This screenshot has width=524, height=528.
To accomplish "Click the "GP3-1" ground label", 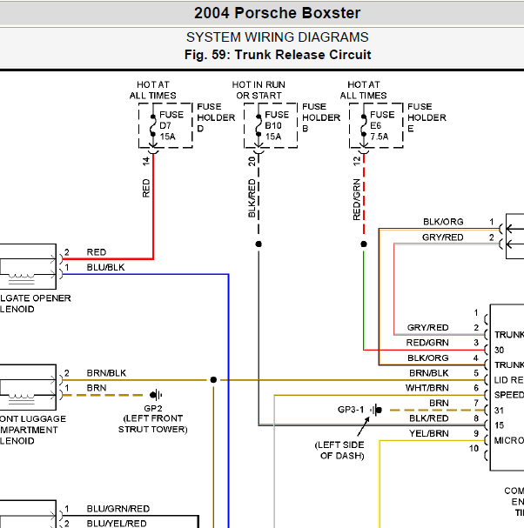I will [351, 410].
